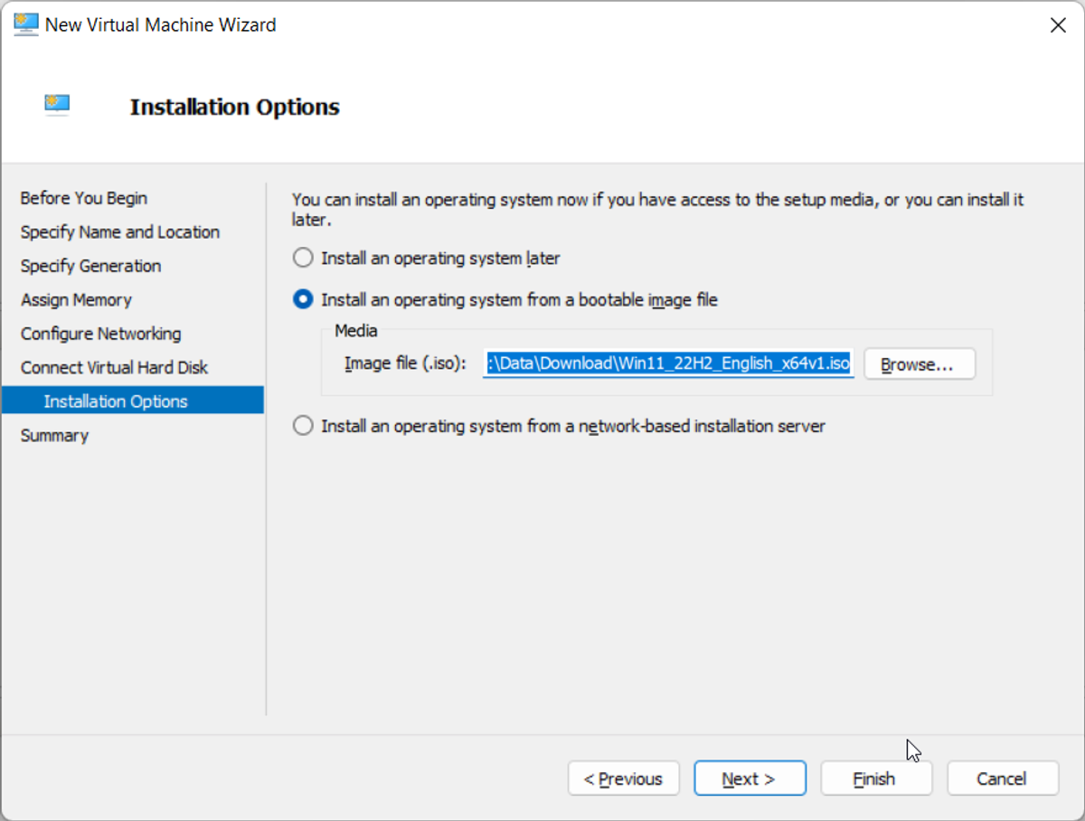Viewport: 1085px width, 821px height.
Task: Click the Next button
Action: [750, 779]
